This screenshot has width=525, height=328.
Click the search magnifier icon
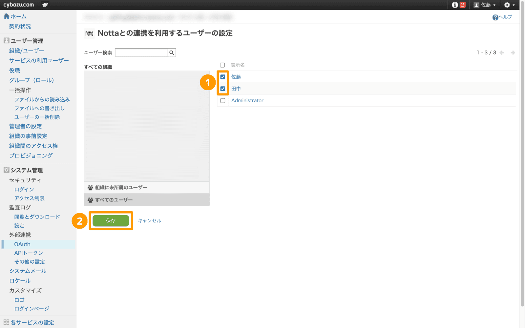tap(172, 53)
